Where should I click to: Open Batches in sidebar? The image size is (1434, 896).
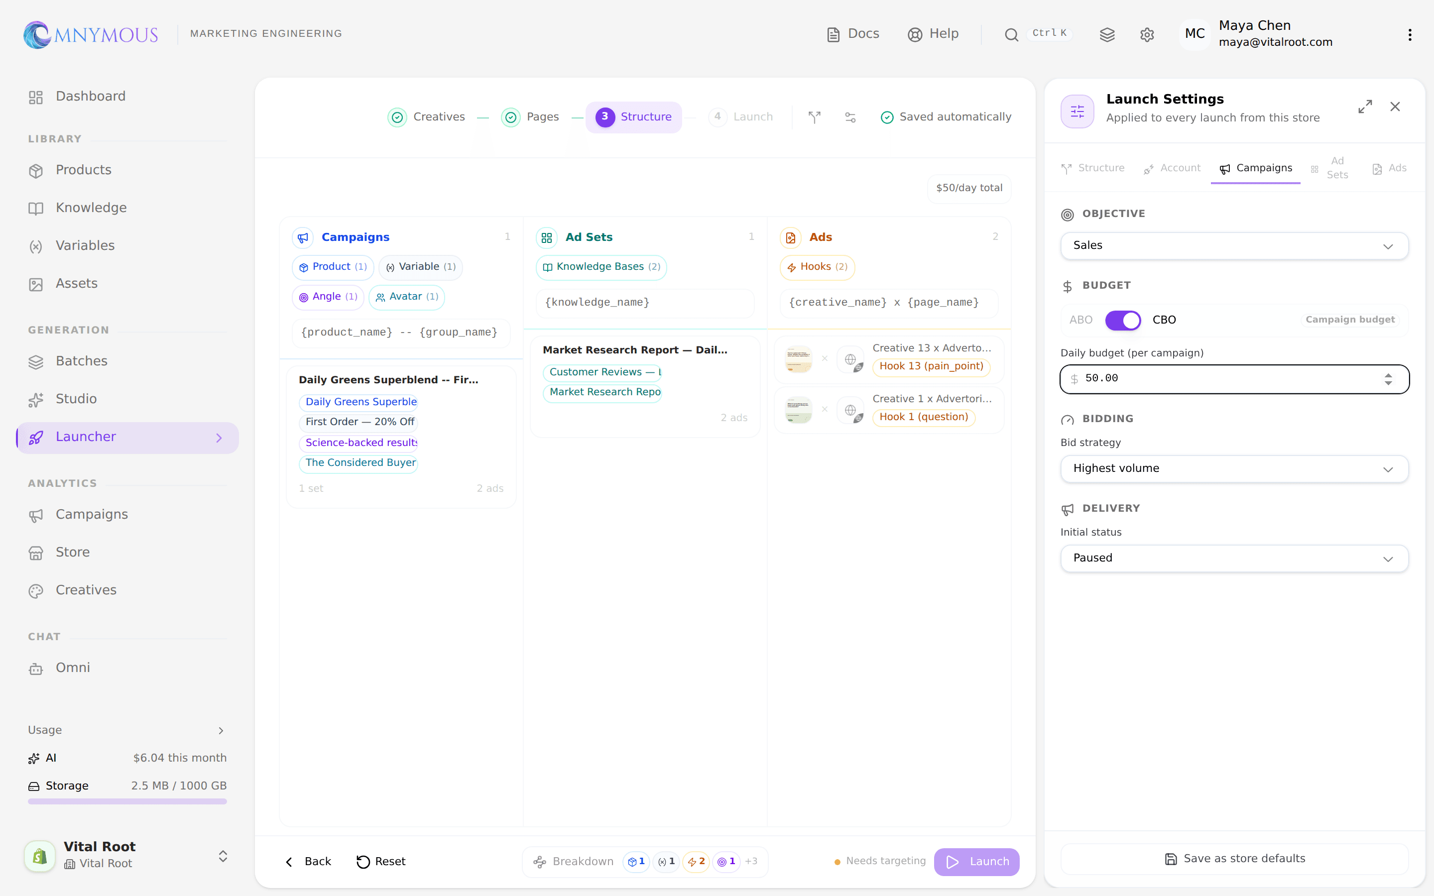click(x=127, y=361)
